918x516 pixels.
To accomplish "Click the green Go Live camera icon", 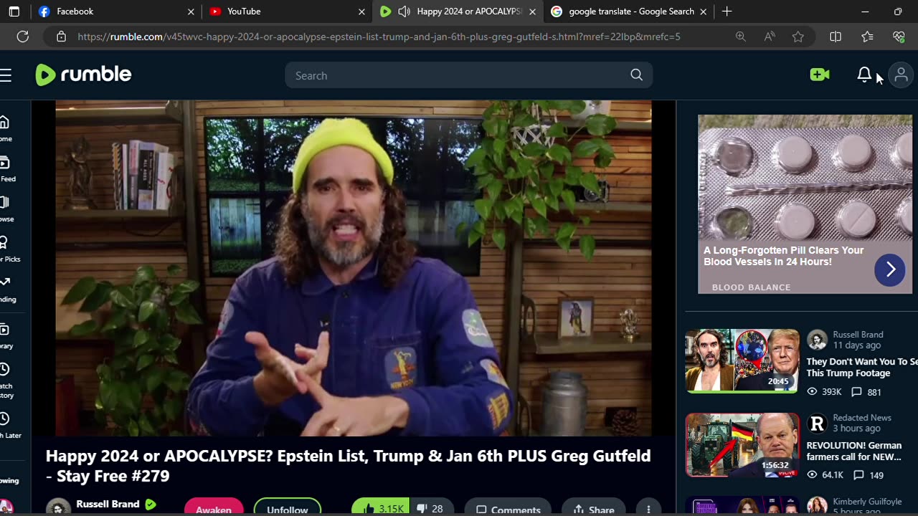I will (820, 75).
